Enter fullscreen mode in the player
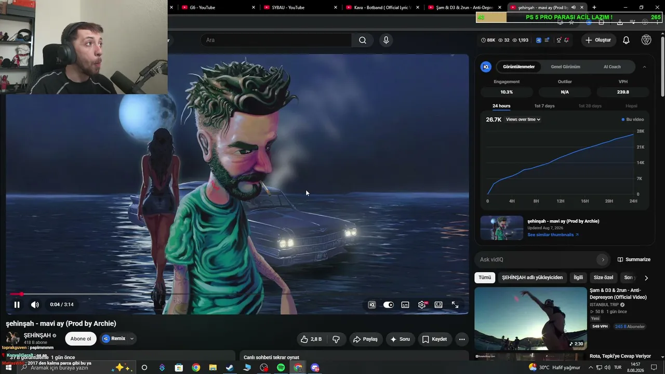Screen dimensions: 665x374 455,305
